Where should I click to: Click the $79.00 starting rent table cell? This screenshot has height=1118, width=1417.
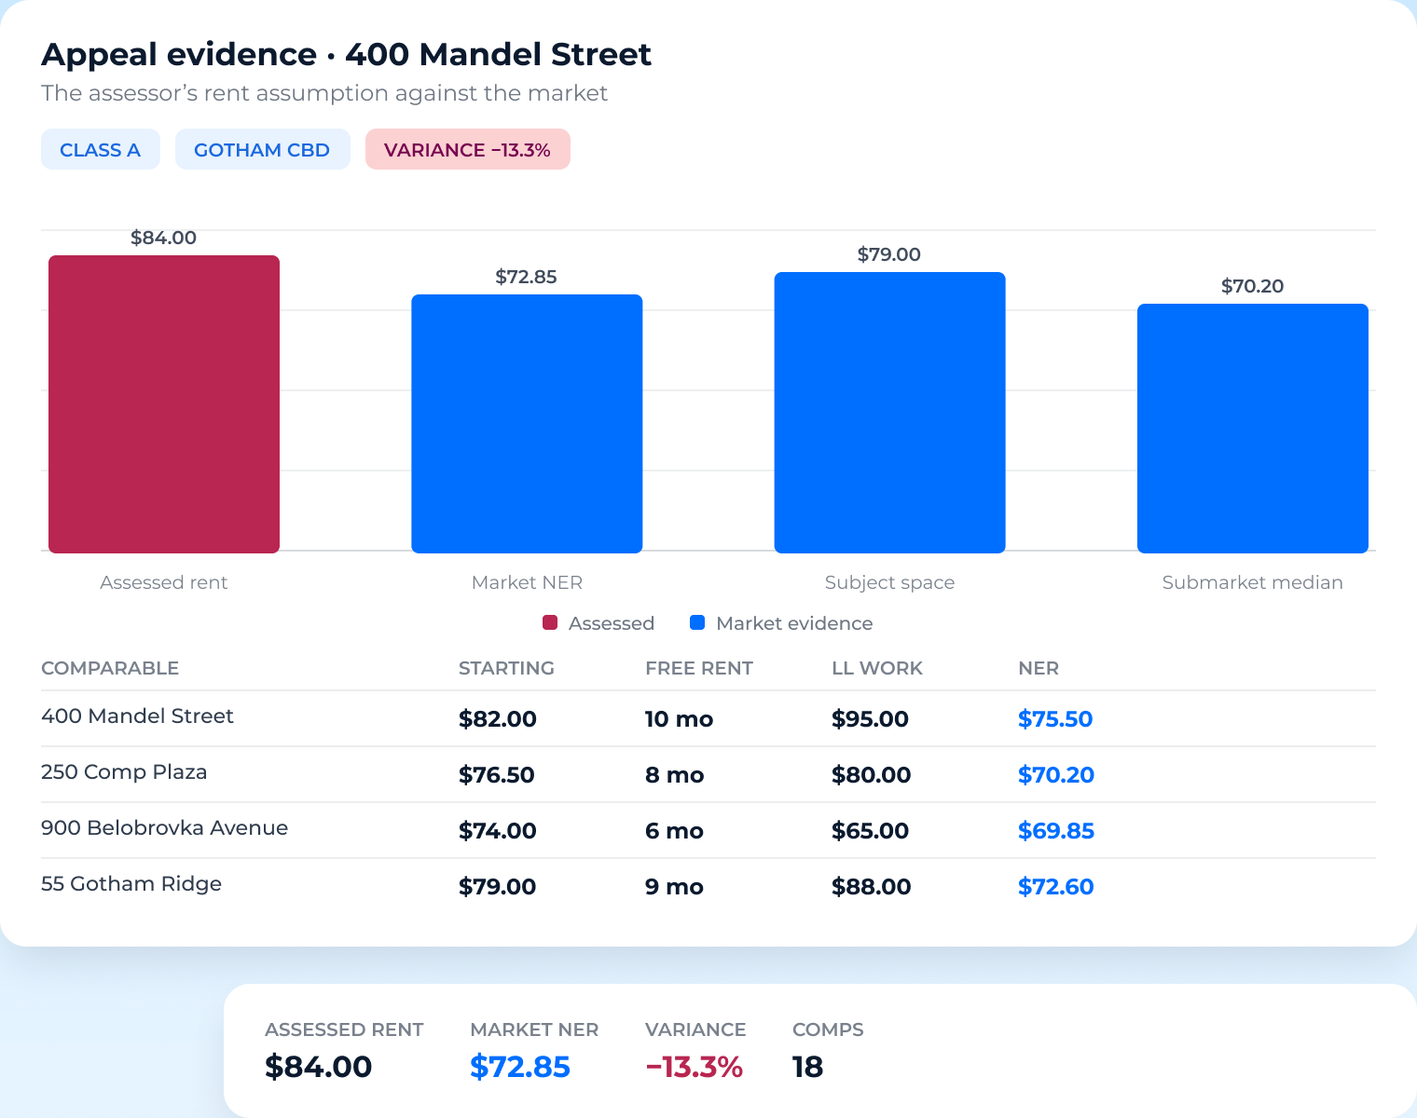pyautogui.click(x=498, y=887)
